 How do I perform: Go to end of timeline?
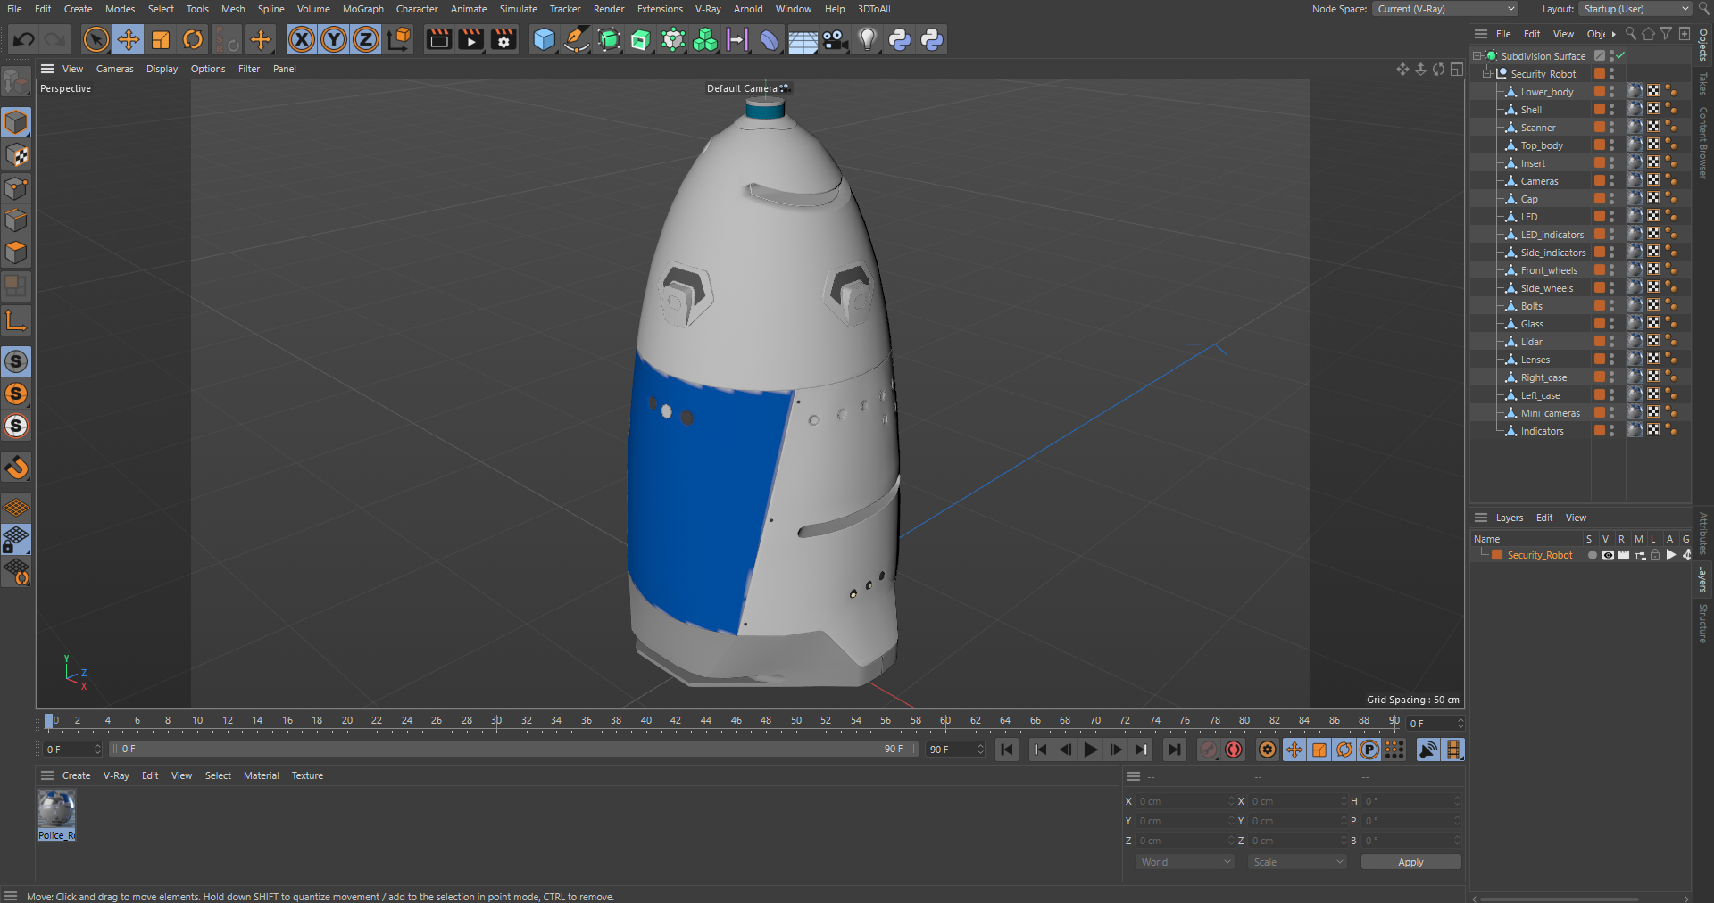tap(1175, 750)
